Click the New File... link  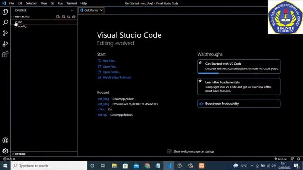click(x=109, y=61)
